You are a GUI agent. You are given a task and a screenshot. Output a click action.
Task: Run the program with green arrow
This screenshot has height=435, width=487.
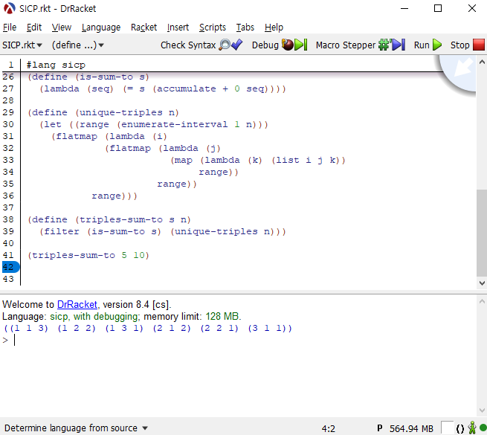428,45
